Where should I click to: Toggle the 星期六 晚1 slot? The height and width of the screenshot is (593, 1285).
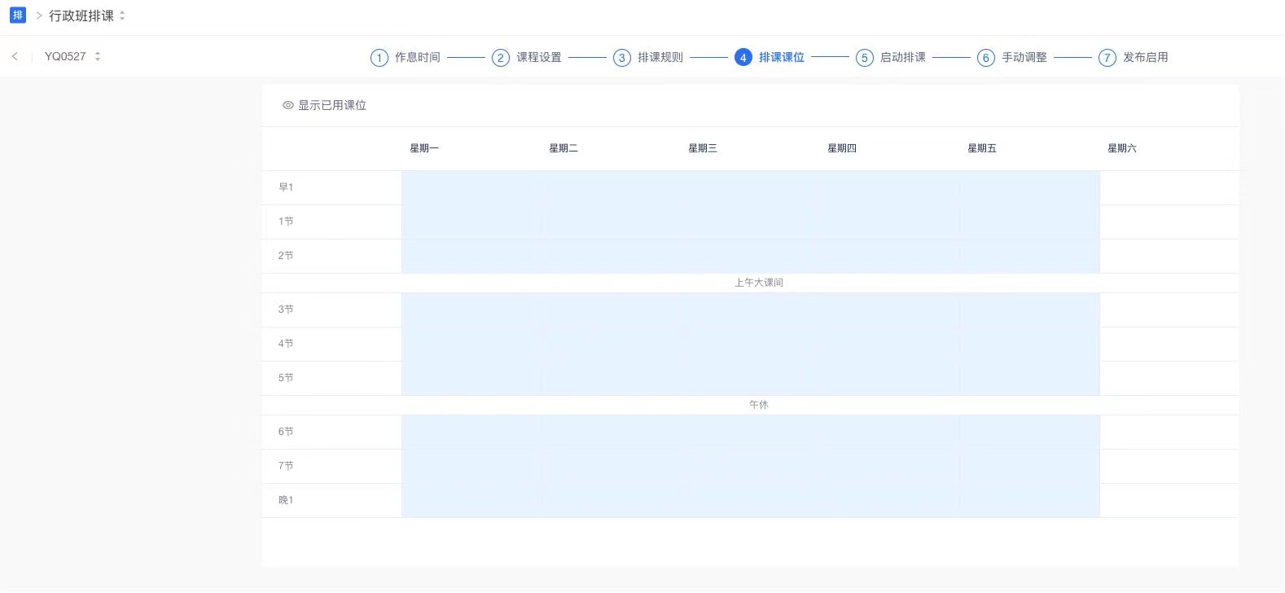point(1169,501)
